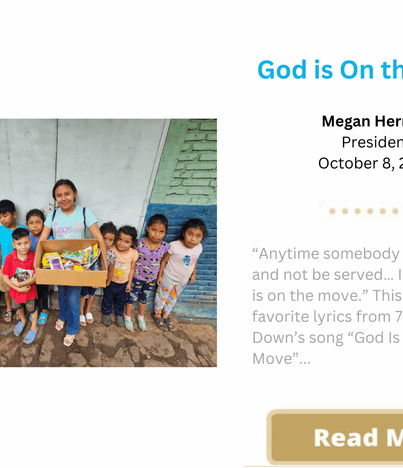The width and height of the screenshot is (403, 468).
Task: Click author name Megan Herr…
Action: (x=362, y=121)
